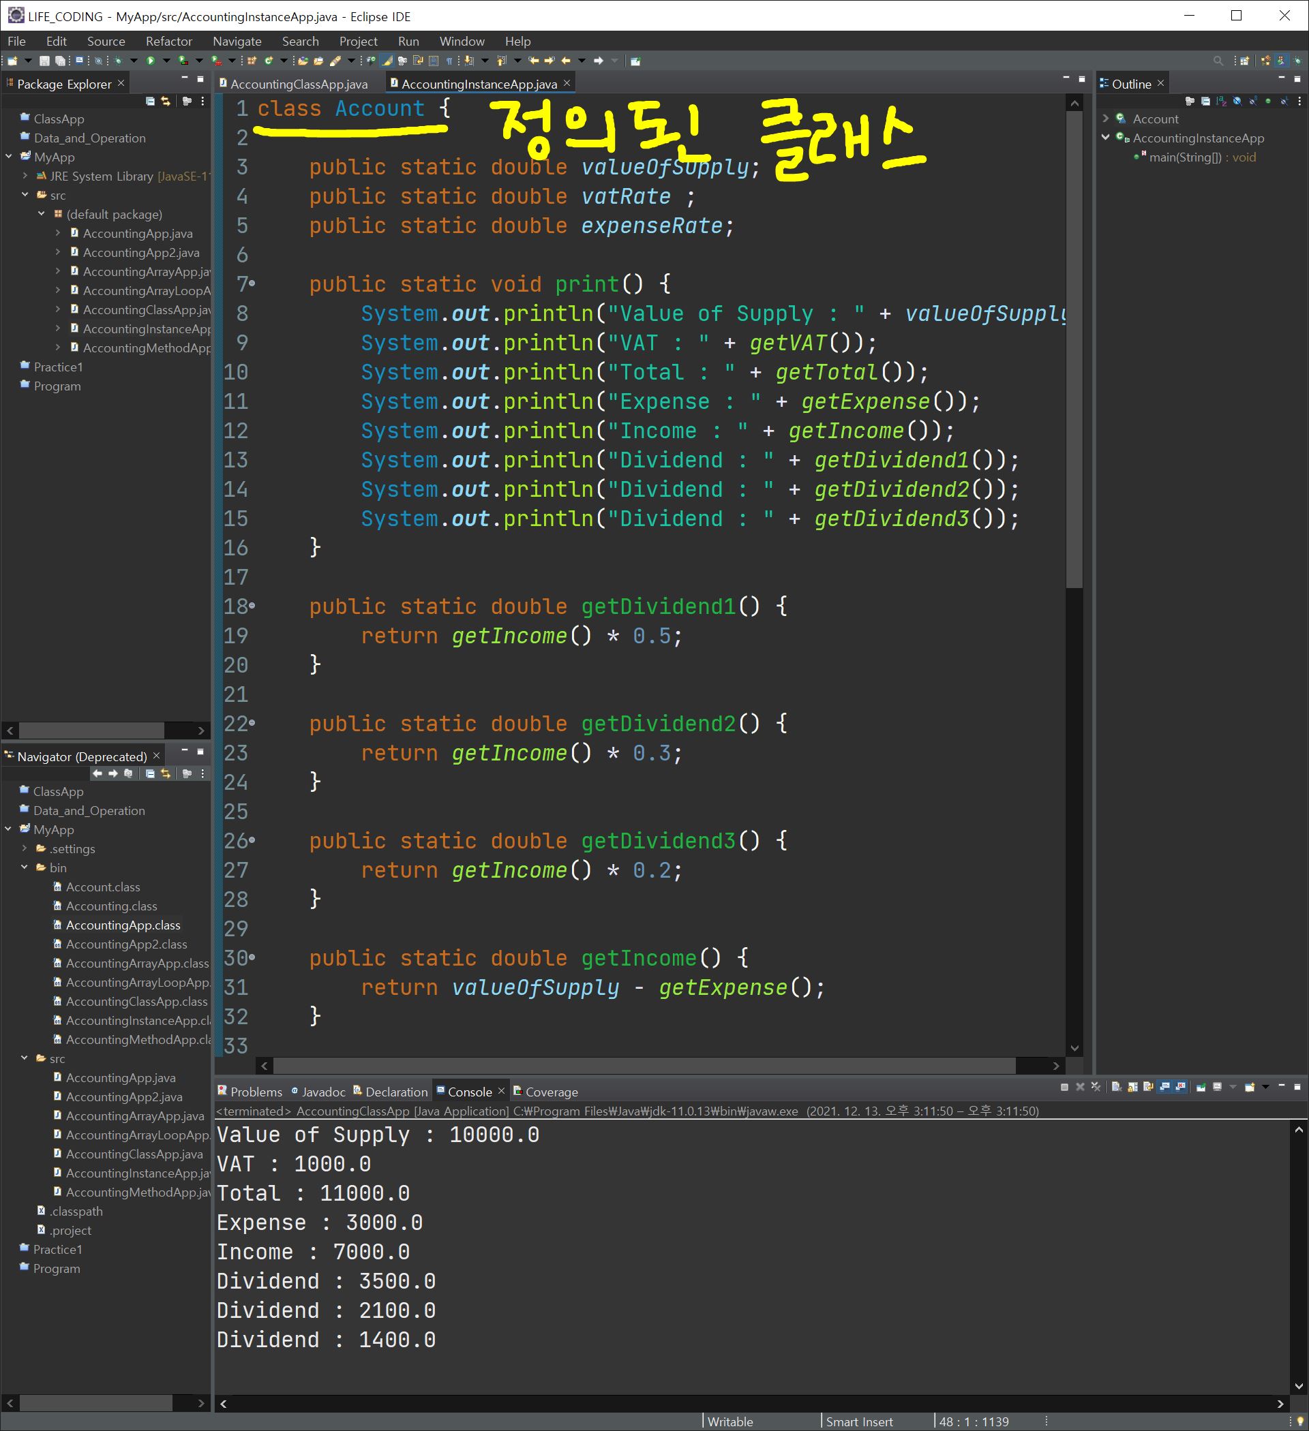Click the toolbar search magnifier icon
This screenshot has height=1431, width=1309.
pyautogui.click(x=1218, y=61)
